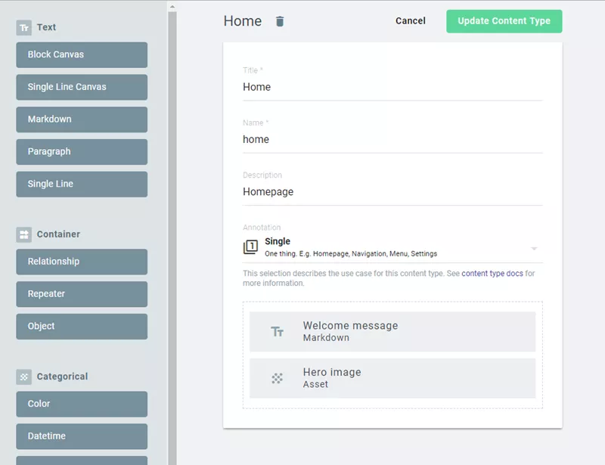Viewport: 605px width, 465px height.
Task: Click the Text section icon in sidebar
Action: (x=24, y=27)
